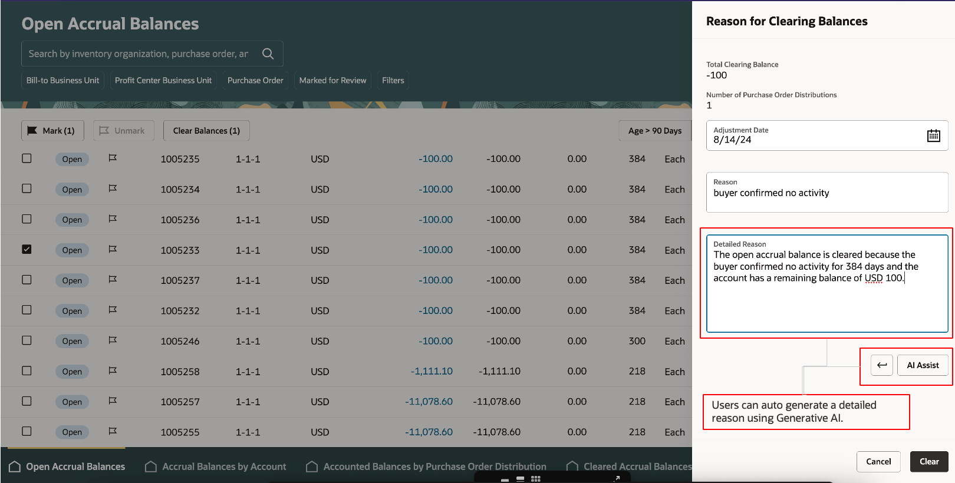Click the Mark (1) button

[52, 131]
